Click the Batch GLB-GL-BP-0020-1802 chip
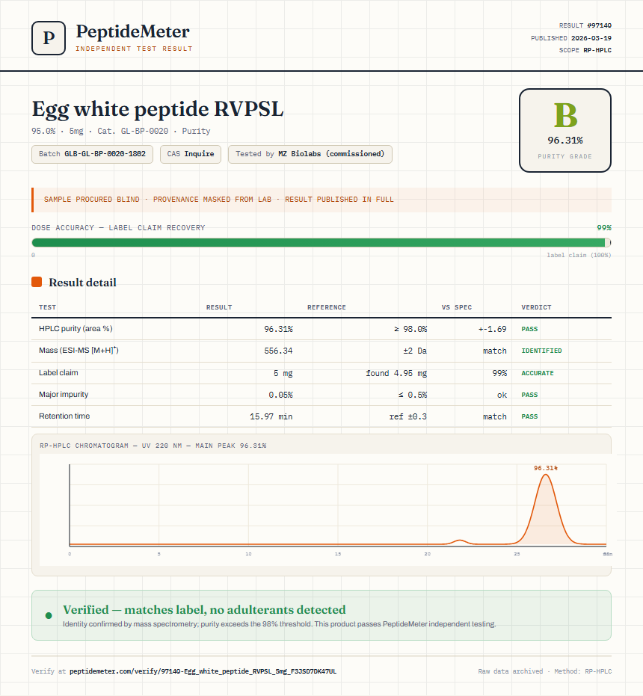Image resolution: width=643 pixels, height=696 pixels. coord(93,154)
